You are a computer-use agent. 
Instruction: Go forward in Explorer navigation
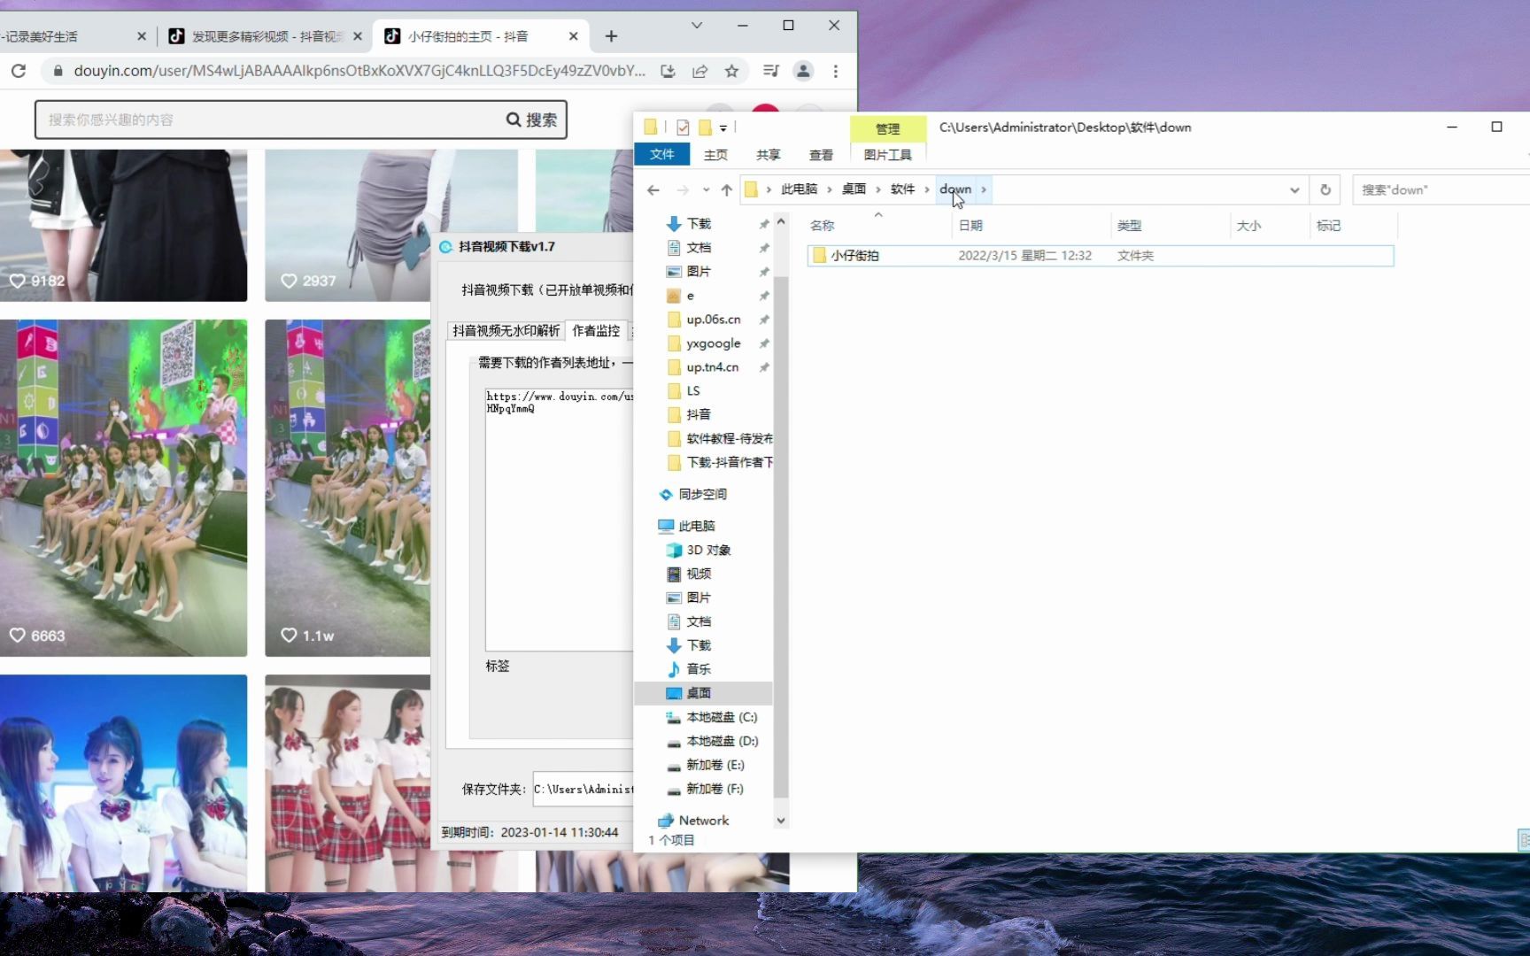[x=683, y=189]
